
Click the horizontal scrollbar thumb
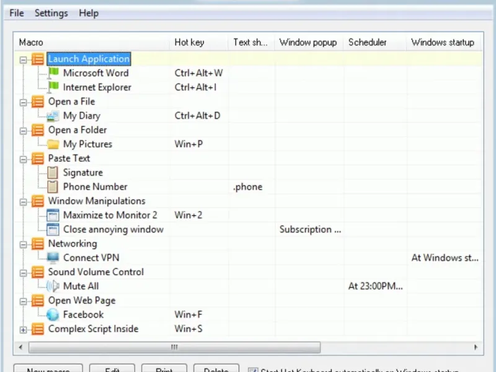tap(174, 347)
